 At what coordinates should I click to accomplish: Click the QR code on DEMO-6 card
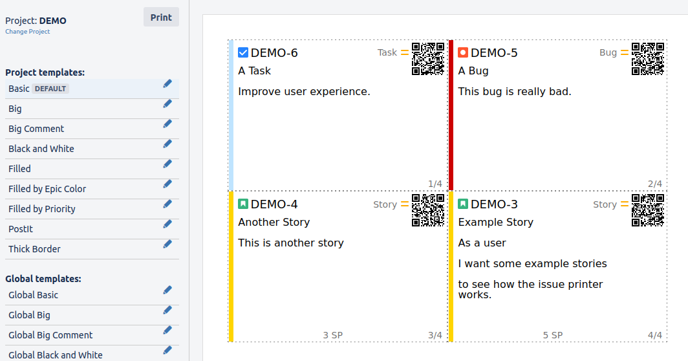click(428, 59)
